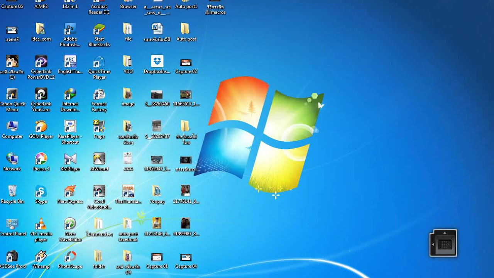
Task: Open the Adobe Photoshop shortcut
Action: coord(70,30)
